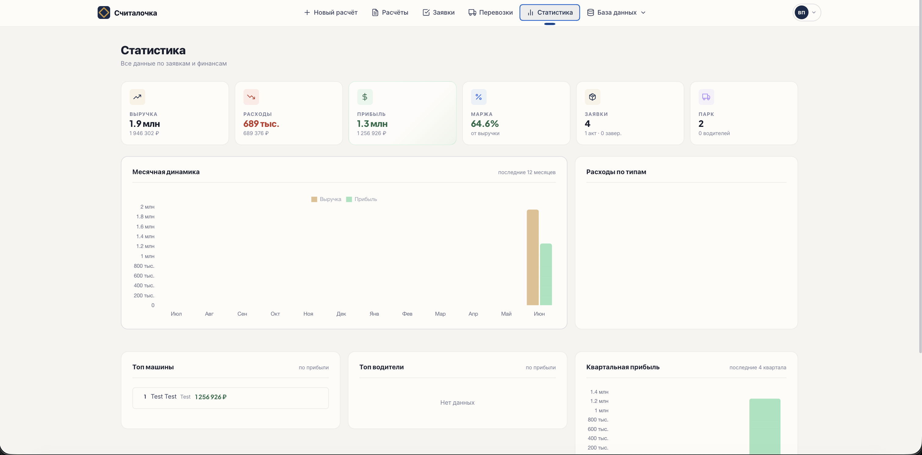Click the Топ водители heading

pos(382,367)
